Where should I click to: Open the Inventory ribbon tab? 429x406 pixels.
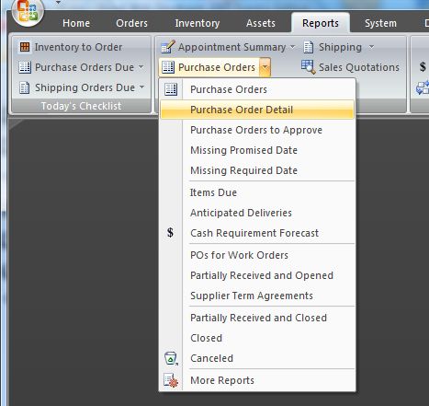(x=198, y=23)
